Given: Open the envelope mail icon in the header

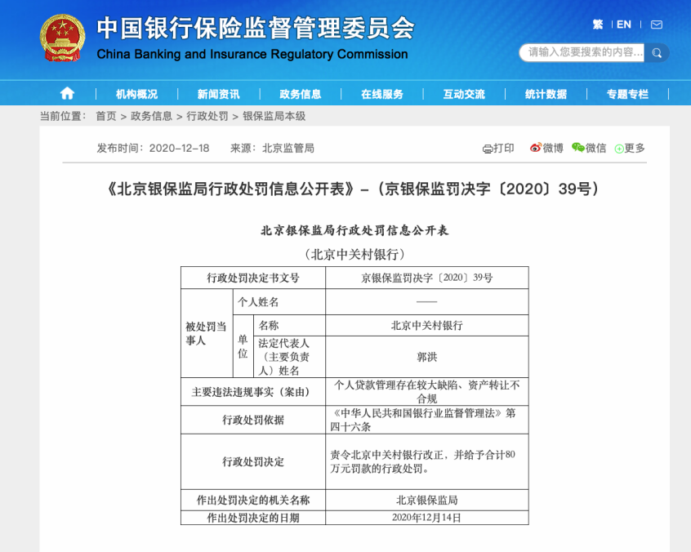Looking at the screenshot, I should tap(655, 24).
